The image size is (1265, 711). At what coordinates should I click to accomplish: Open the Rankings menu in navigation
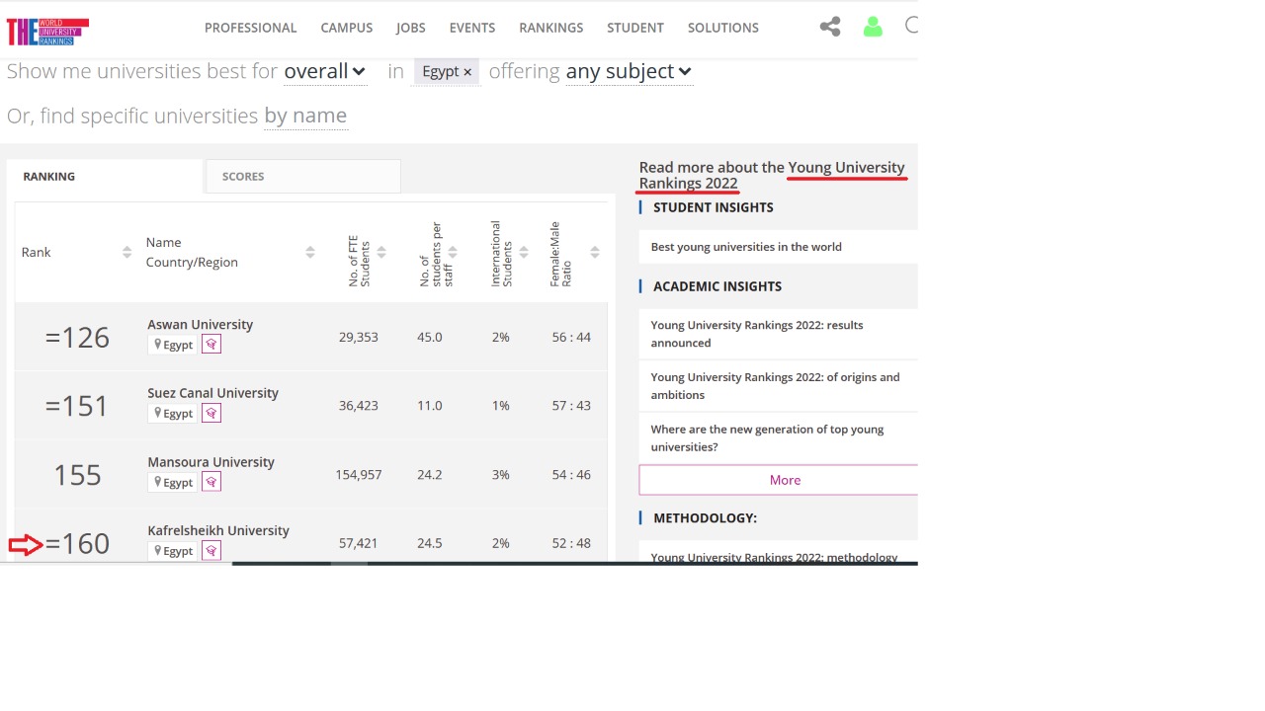pyautogui.click(x=550, y=28)
